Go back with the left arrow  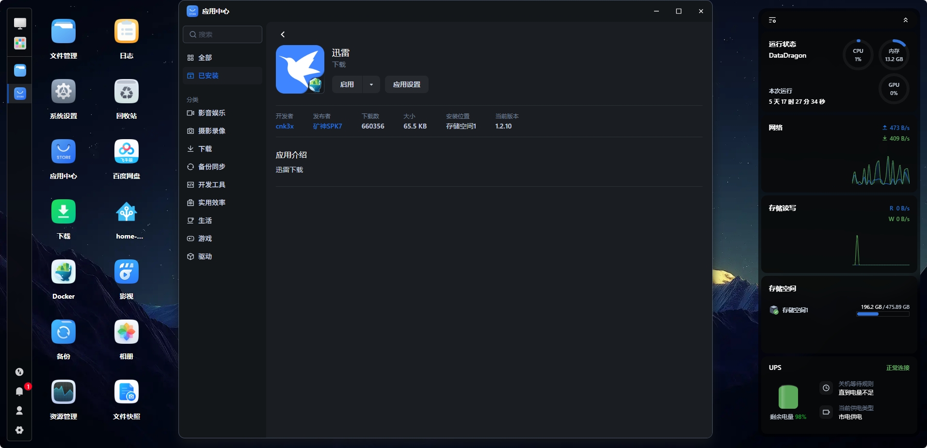283,34
